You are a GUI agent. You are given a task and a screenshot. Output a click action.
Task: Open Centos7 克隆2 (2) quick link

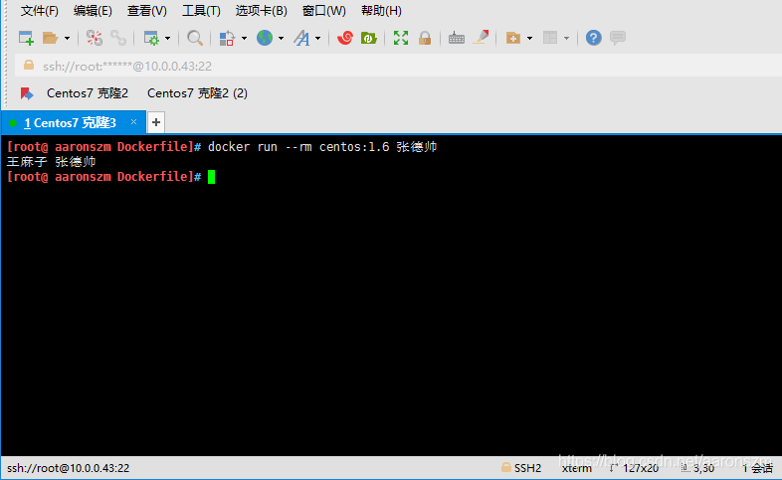(197, 93)
